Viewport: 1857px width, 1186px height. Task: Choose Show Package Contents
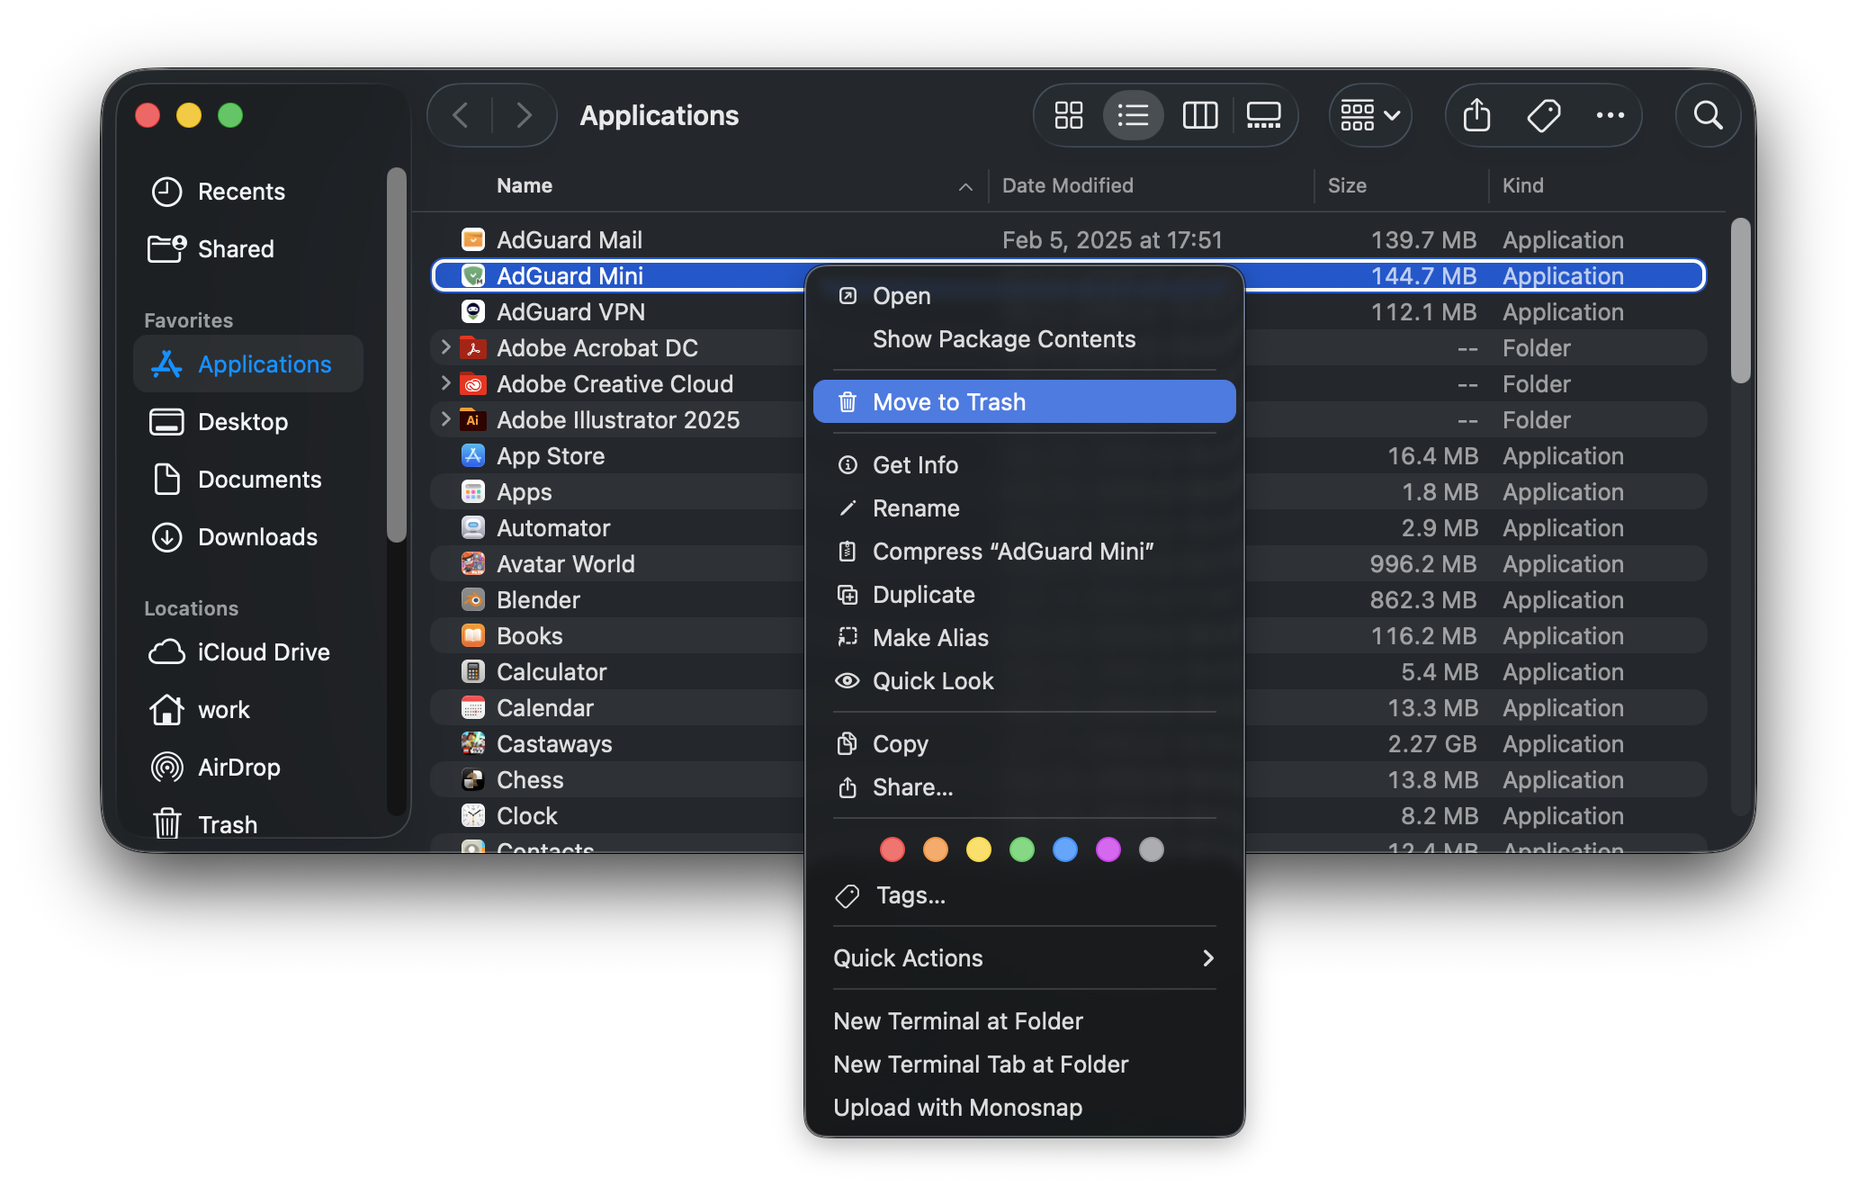1003,339
